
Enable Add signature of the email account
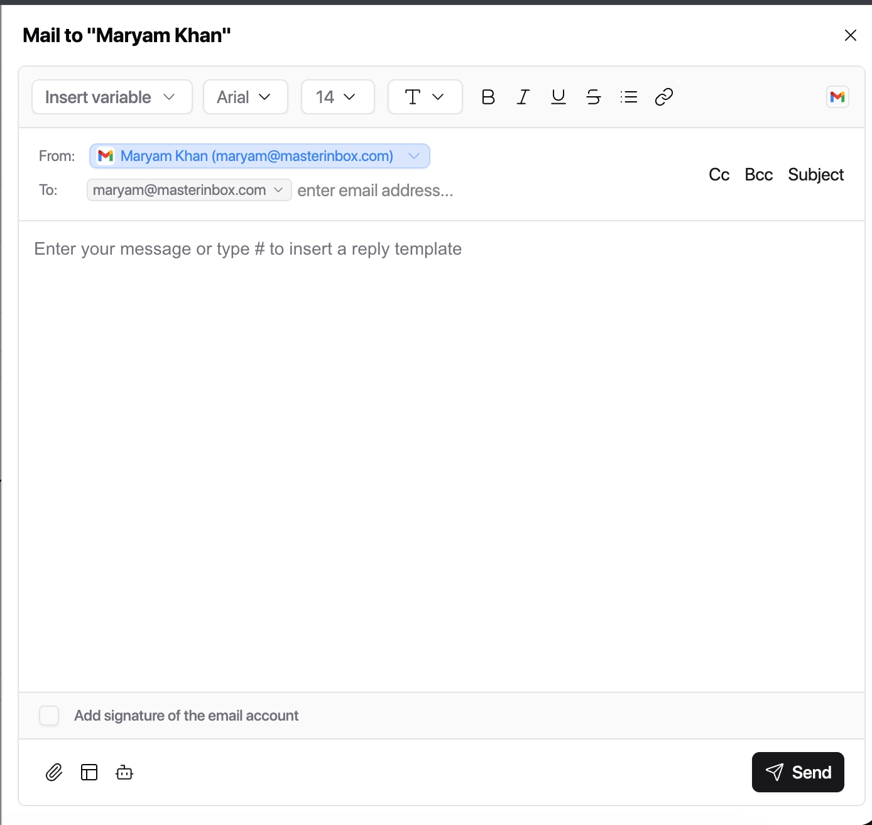tap(48, 715)
